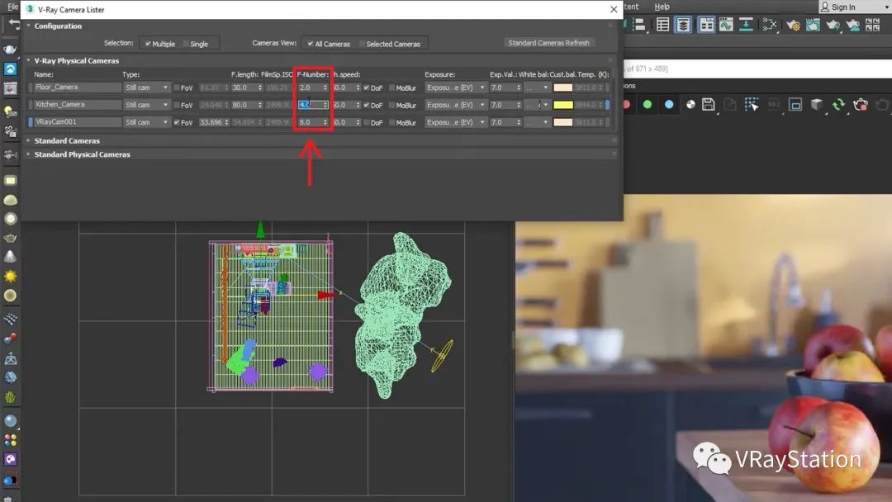Image resolution: width=892 pixels, height=502 pixels.
Task: Click Kitchen_Camera yellow custom balance swatch
Action: tap(562, 105)
